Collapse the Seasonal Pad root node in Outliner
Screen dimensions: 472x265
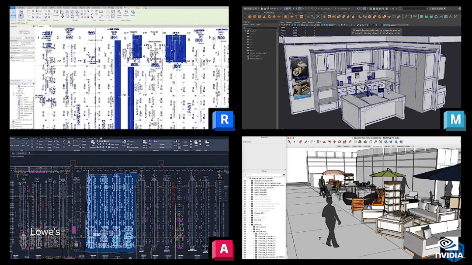247,178
